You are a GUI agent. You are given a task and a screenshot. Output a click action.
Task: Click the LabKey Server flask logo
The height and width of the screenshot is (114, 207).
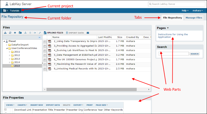[7, 4]
